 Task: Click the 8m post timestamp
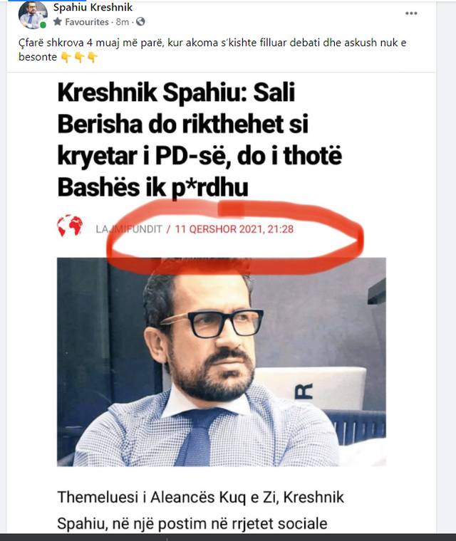pos(123,22)
